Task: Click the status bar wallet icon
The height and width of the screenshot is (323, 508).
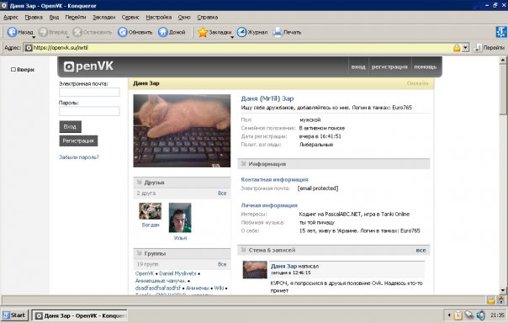Action: click(x=491, y=300)
